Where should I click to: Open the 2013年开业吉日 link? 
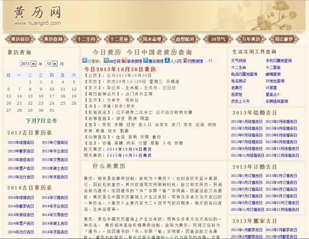click(x=55, y=151)
